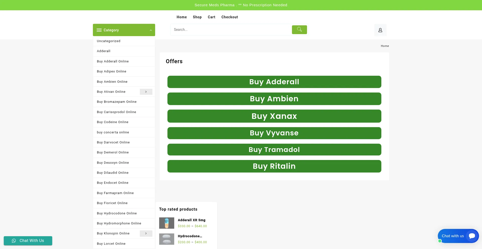
Task: Open the Hydrocodone product thumbnail
Action: pyautogui.click(x=166, y=239)
